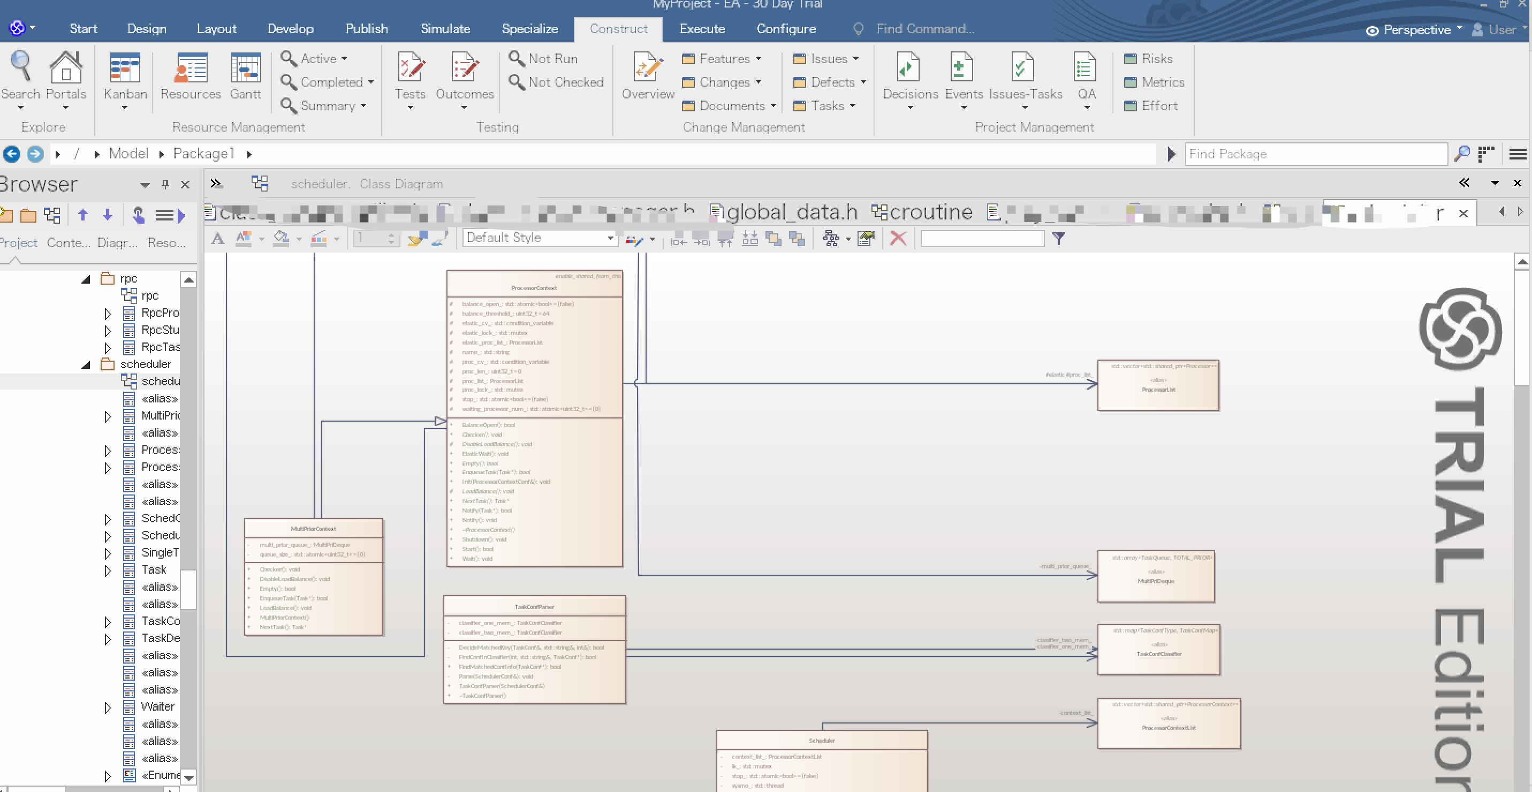The width and height of the screenshot is (1532, 792).
Task: Toggle the Browser panel auto-hide pin
Action: (165, 184)
